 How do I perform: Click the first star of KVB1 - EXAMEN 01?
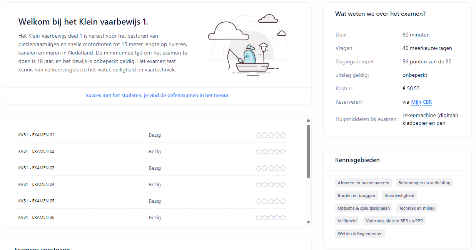click(x=259, y=135)
